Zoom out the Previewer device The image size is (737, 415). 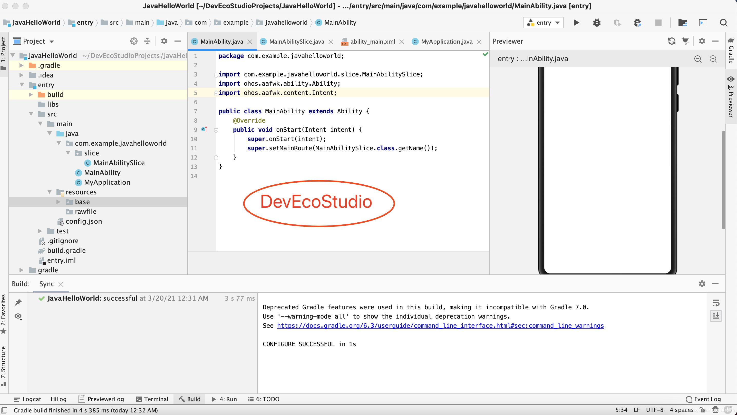pos(698,59)
